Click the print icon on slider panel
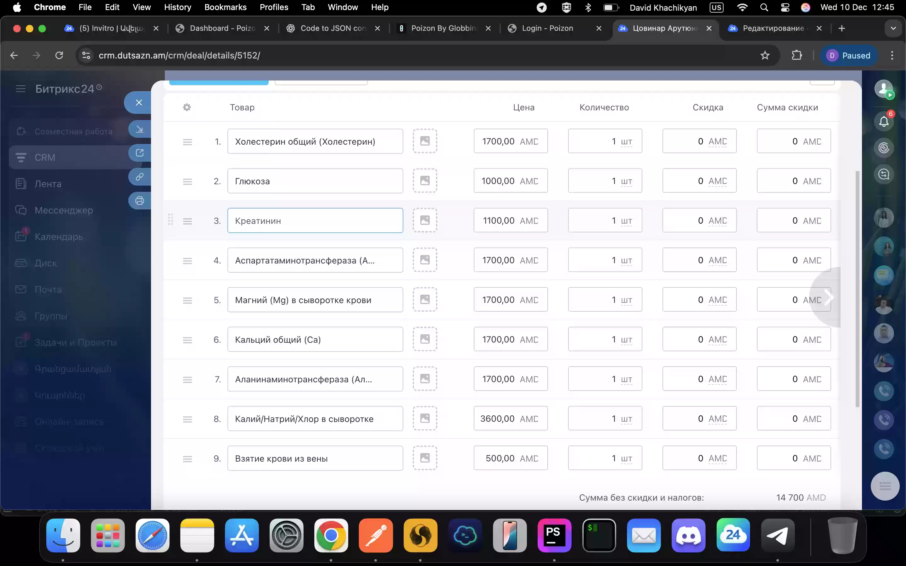The height and width of the screenshot is (566, 906). pos(140,201)
